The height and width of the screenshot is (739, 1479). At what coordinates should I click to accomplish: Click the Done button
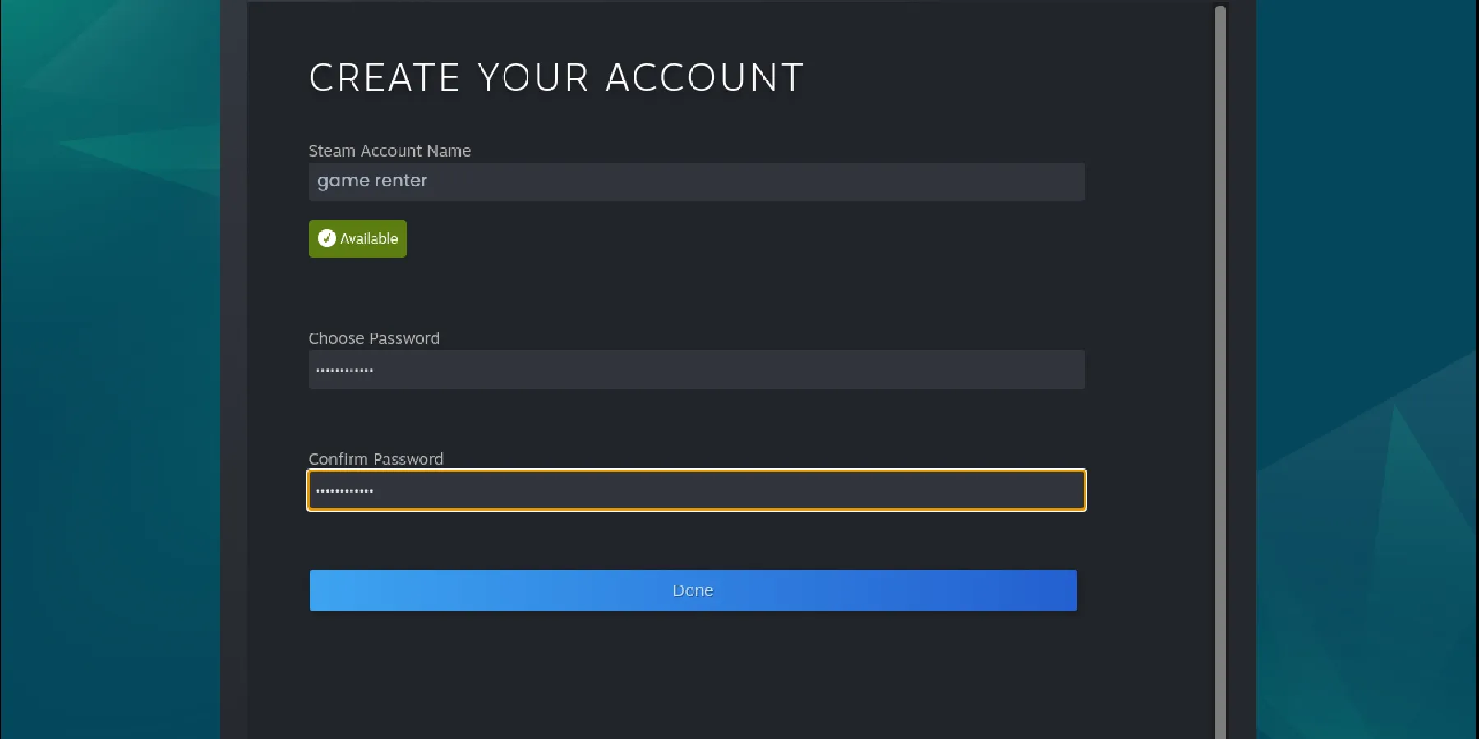tap(693, 590)
